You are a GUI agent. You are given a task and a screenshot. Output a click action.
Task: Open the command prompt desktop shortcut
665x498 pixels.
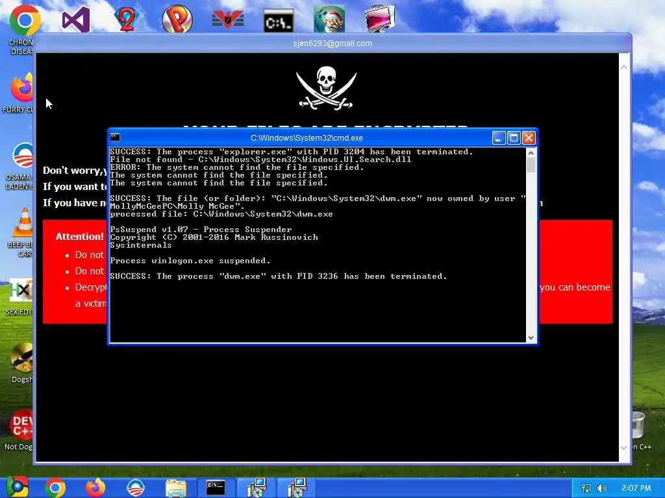pos(278,20)
